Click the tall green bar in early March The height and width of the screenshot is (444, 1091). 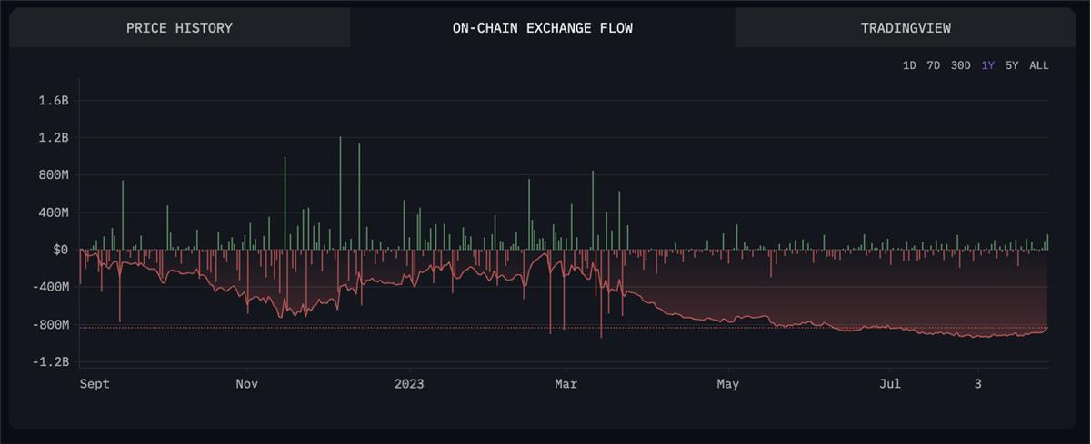tap(593, 209)
